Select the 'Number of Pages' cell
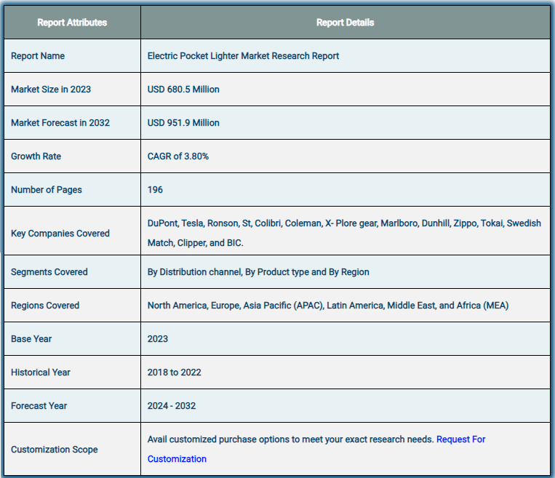 tap(72, 190)
